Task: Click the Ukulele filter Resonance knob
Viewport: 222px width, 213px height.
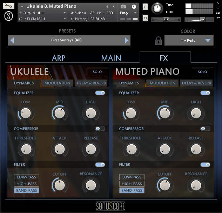Action: pos(91,185)
